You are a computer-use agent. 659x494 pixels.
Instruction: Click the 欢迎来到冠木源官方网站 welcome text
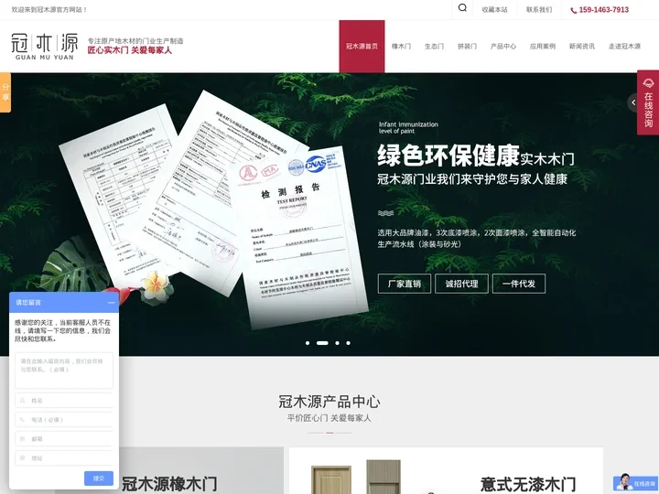point(49,10)
